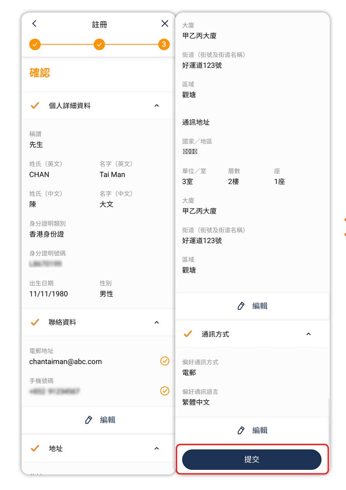Viewport: 346px width, 490px height.
Task: Collapse the 聯絡資料 section chevron
Action: (x=157, y=322)
